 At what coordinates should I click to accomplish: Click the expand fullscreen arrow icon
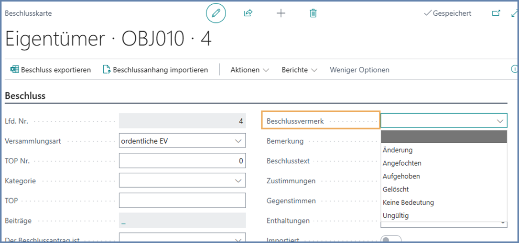514,13
